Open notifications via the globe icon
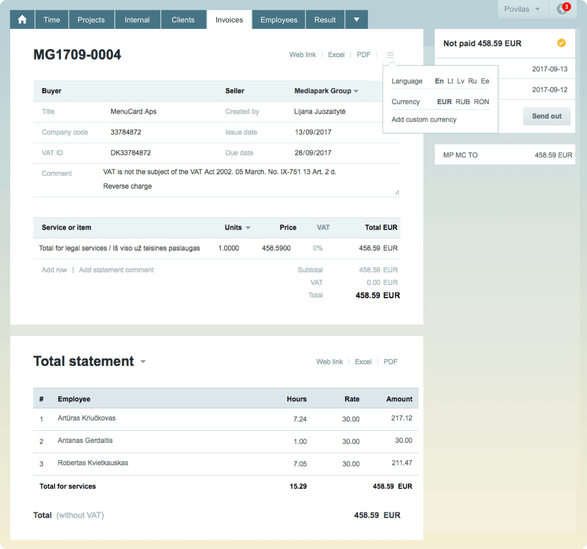The width and height of the screenshot is (587, 549). (x=562, y=10)
